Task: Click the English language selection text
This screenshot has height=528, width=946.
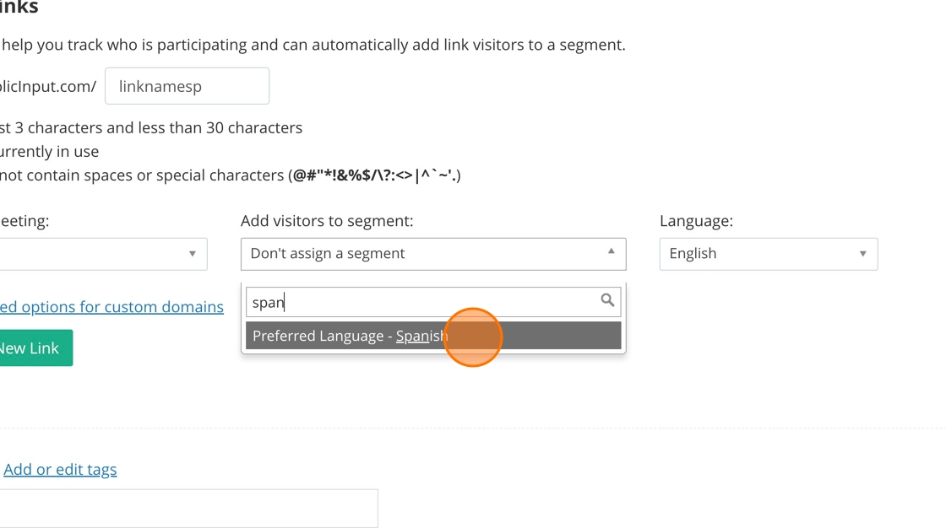Action: point(693,254)
